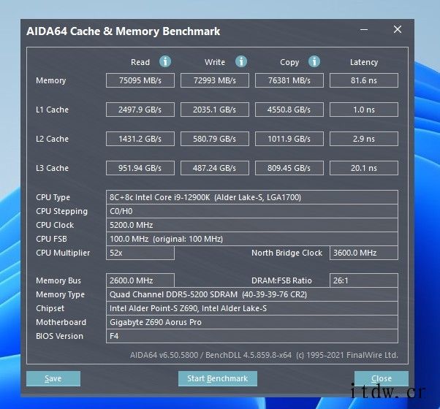This screenshot has height=409, width=440.
Task: Click the CPU Stepping label
Action: 61,211
